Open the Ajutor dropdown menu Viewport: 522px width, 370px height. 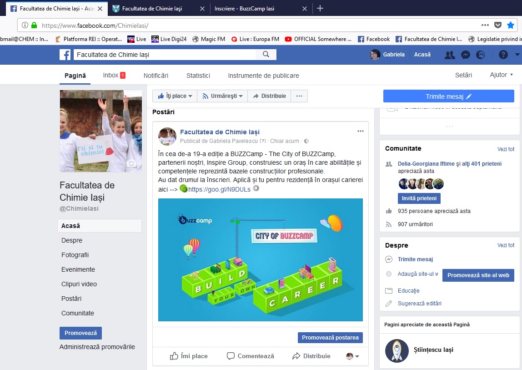(x=501, y=75)
